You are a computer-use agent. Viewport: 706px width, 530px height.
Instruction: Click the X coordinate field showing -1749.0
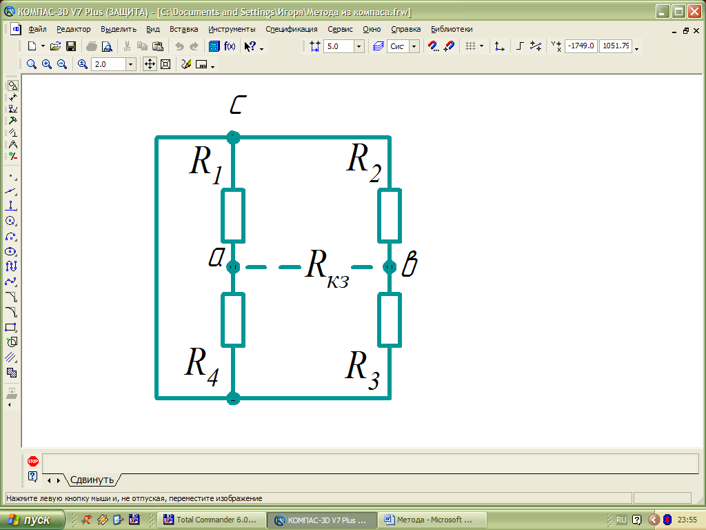tap(581, 46)
